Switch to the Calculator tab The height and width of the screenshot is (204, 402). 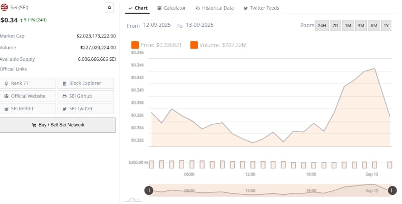172,8
